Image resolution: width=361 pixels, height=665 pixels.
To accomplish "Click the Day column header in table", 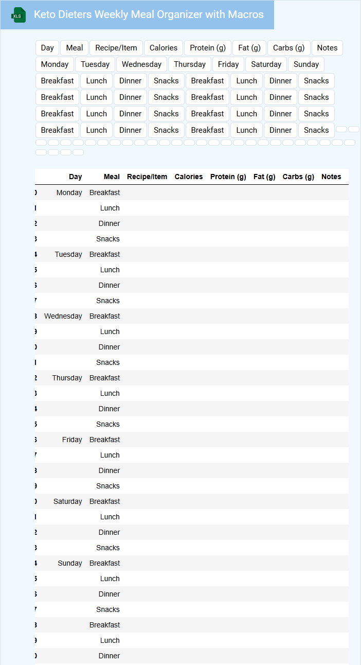I will [x=76, y=177].
